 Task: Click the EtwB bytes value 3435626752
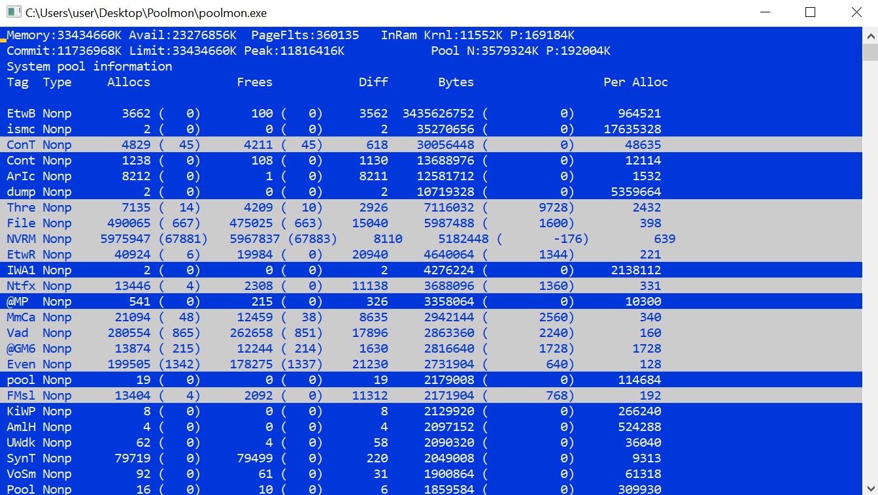point(438,114)
